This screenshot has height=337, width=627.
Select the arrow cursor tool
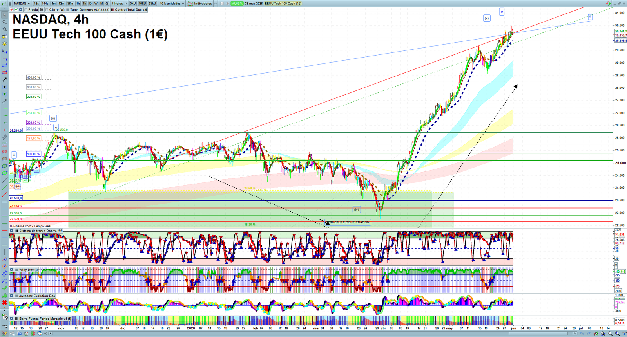[x=4, y=15]
